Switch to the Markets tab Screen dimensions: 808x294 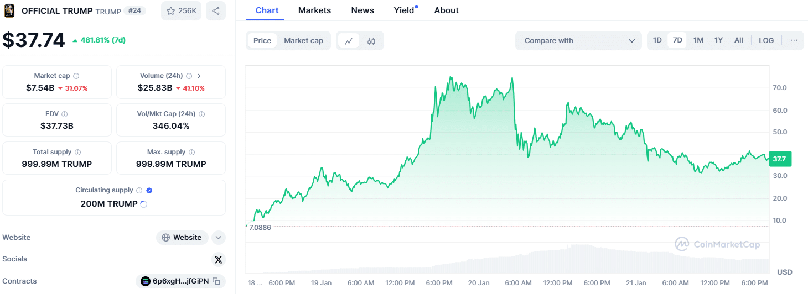314,11
